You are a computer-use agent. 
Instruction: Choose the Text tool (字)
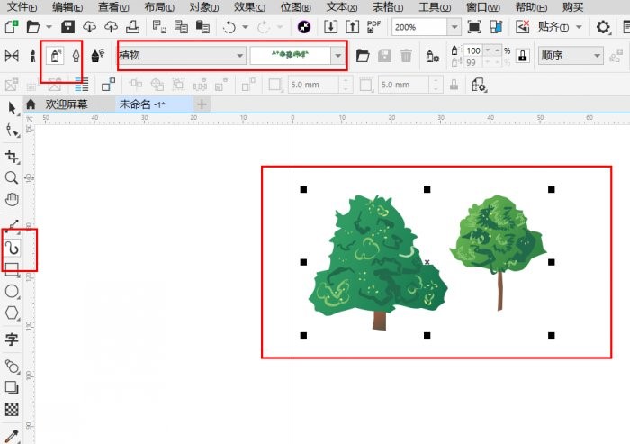click(x=13, y=340)
